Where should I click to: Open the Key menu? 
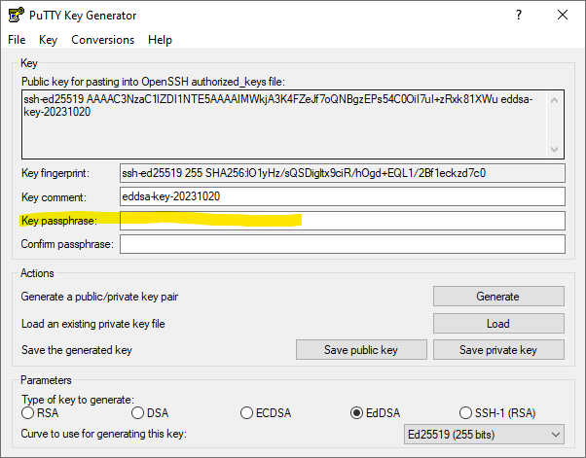(49, 40)
